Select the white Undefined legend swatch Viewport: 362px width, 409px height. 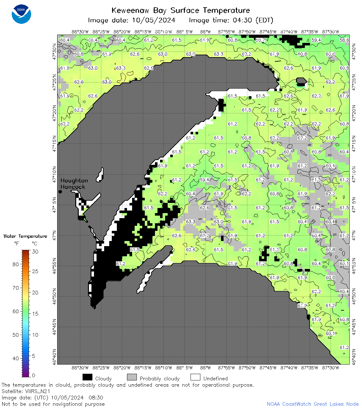coord(195,377)
